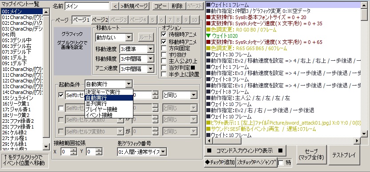Click ルート button
Viewport: 370px width, 172px height.
146,37
